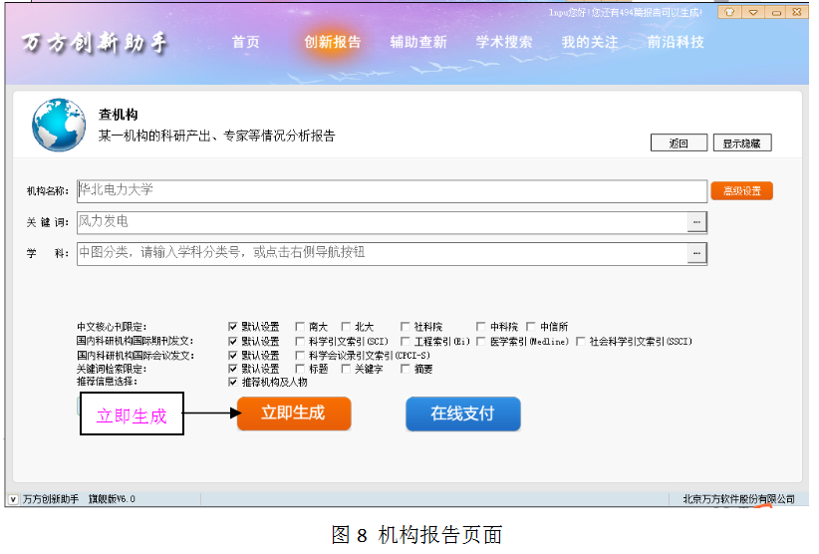Viewport: 819px width, 554px height.
Task: Check the 摘要 checkbox
Action: 405,369
